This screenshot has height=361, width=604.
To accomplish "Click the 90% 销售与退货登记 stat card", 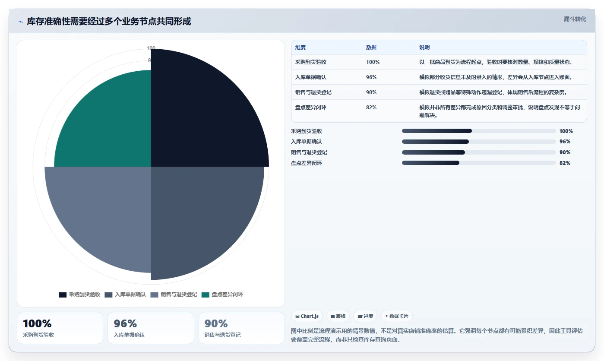I will click(x=242, y=328).
